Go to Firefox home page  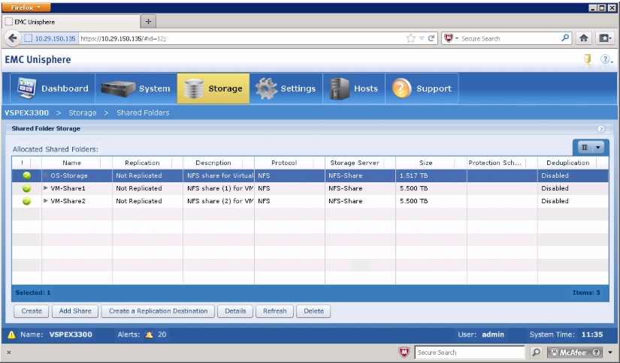click(x=584, y=38)
